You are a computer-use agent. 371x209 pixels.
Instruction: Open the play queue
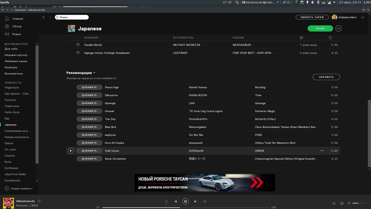[x=334, y=203]
